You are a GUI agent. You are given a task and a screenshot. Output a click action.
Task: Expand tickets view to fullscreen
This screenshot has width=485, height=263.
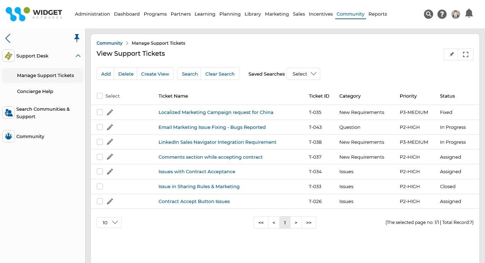coord(465,54)
